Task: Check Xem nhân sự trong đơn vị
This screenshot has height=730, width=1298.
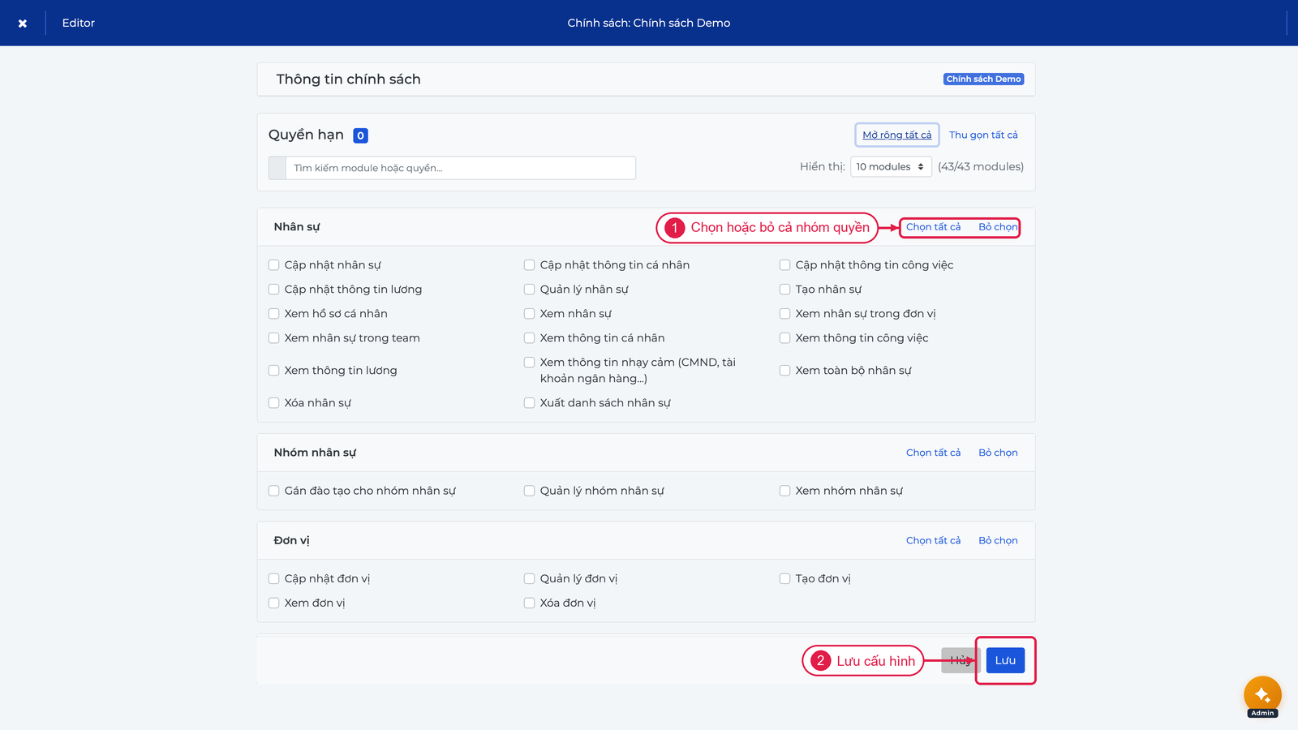Action: pyautogui.click(x=785, y=314)
